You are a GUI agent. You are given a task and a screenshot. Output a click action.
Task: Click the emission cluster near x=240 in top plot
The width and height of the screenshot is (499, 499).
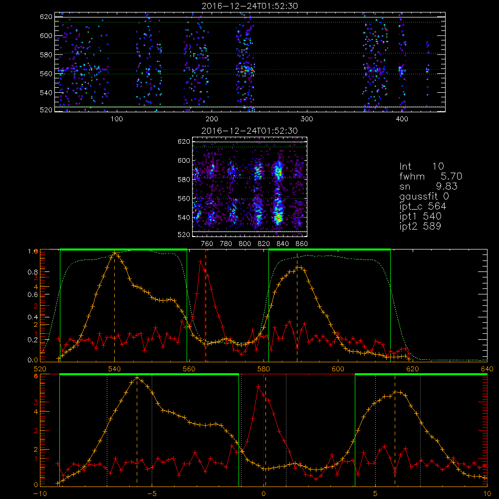point(246,70)
